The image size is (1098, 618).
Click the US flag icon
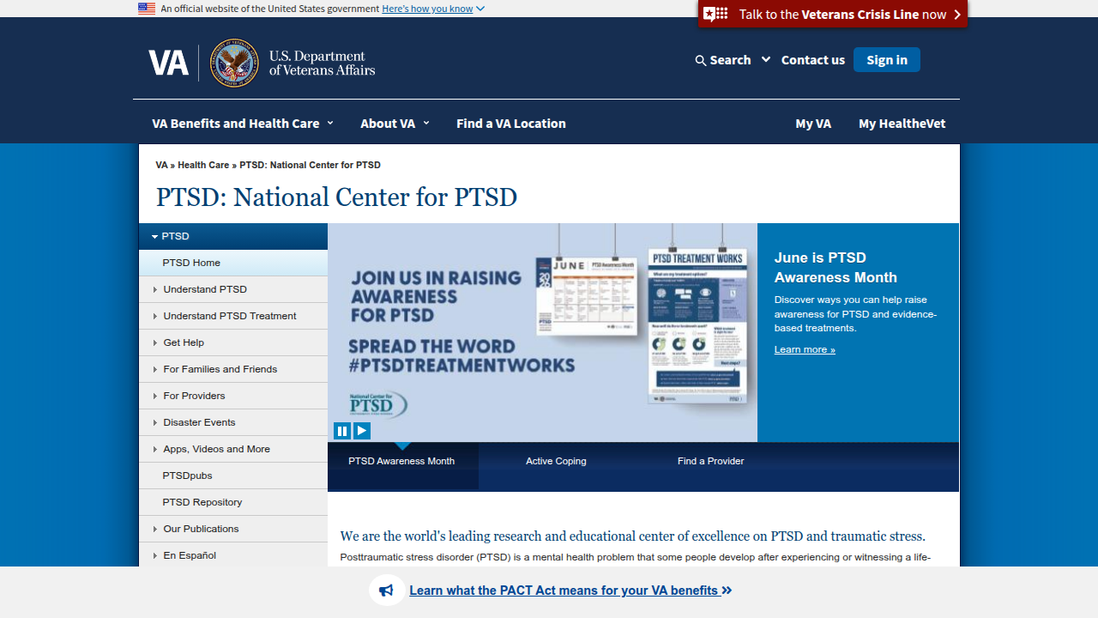point(147,9)
